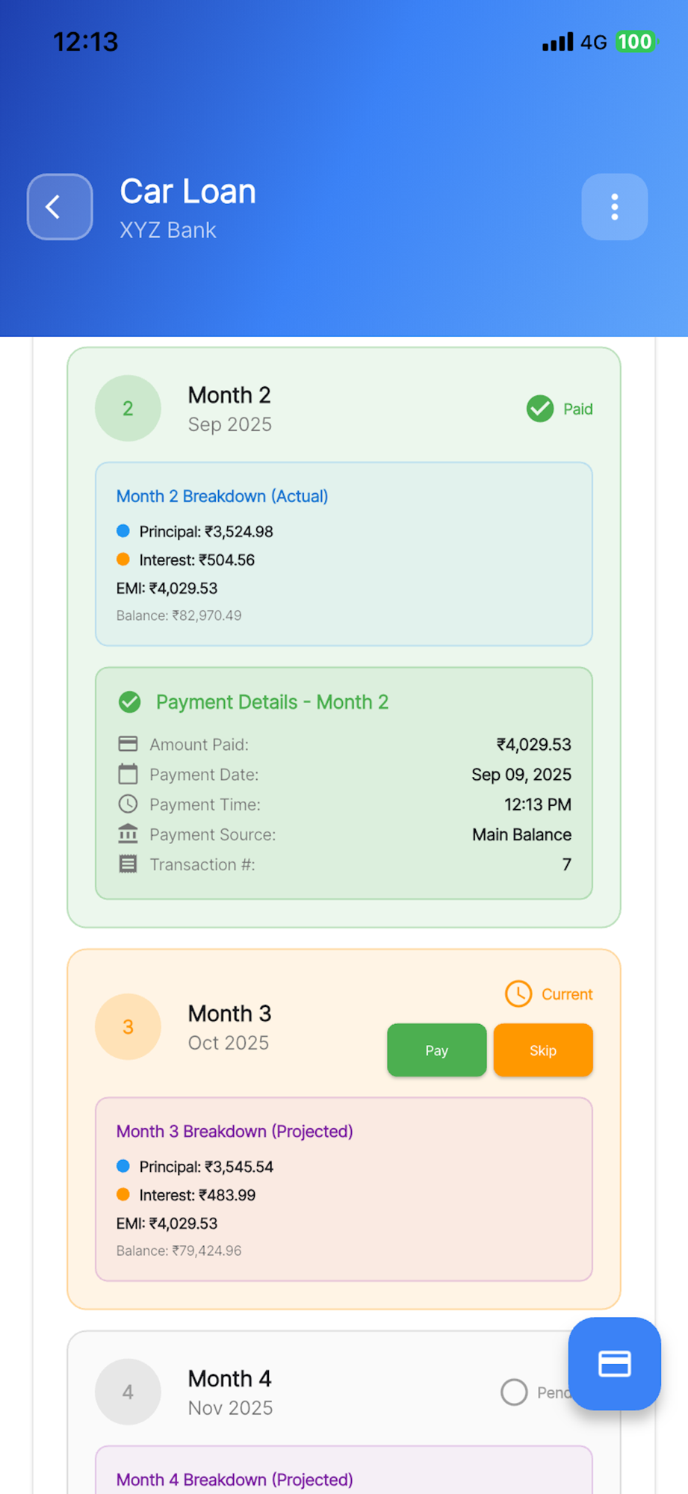Click the blue Principal dot in Month 2
Image resolution: width=688 pixels, height=1494 pixels.
123,531
